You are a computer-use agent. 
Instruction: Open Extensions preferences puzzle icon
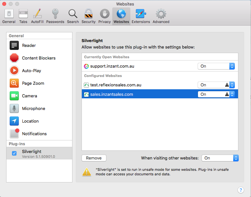coord(141,14)
